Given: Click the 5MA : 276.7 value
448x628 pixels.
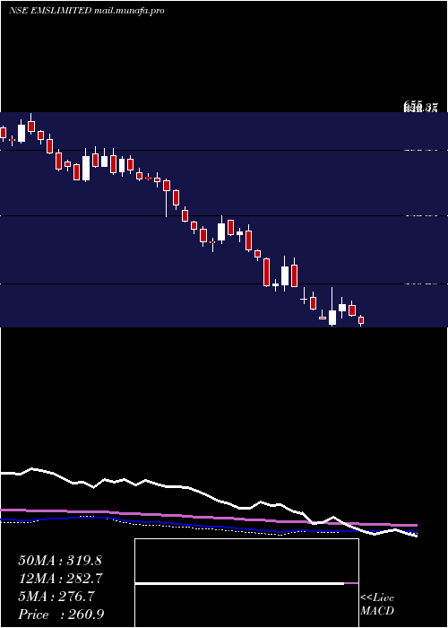Looking at the screenshot, I should [56, 597].
